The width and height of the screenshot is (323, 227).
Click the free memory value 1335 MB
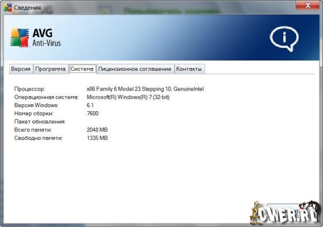coord(97,138)
